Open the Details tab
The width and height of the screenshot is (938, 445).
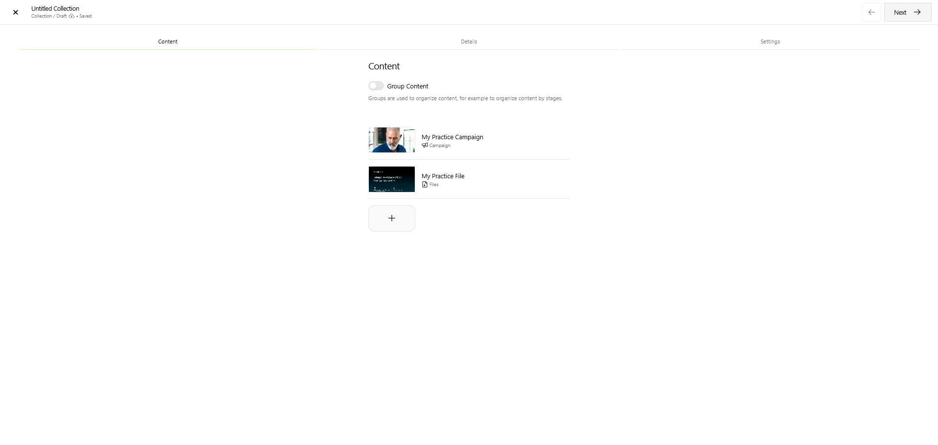pyautogui.click(x=469, y=42)
